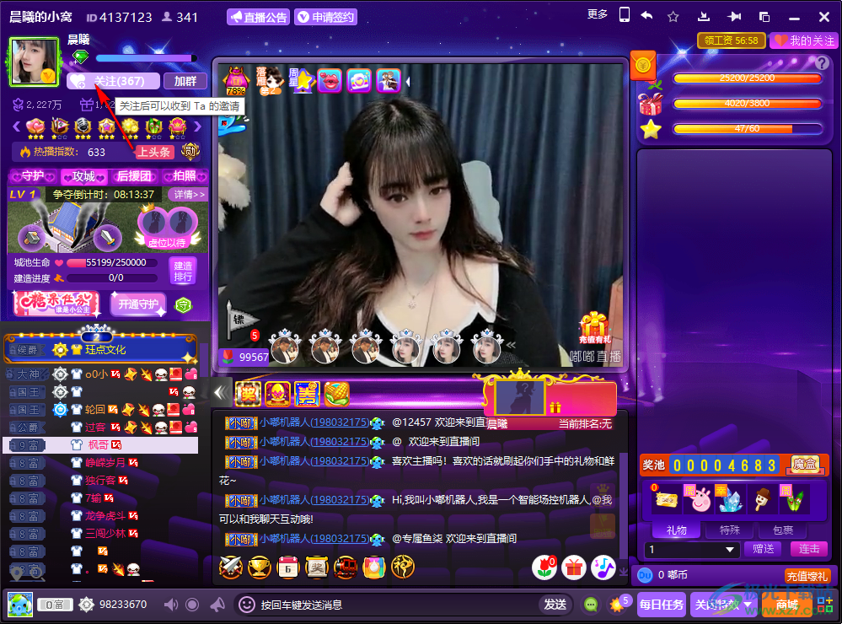Click the 充值有礼 recharge gift icon
This screenshot has width=842, height=624.
[594, 327]
